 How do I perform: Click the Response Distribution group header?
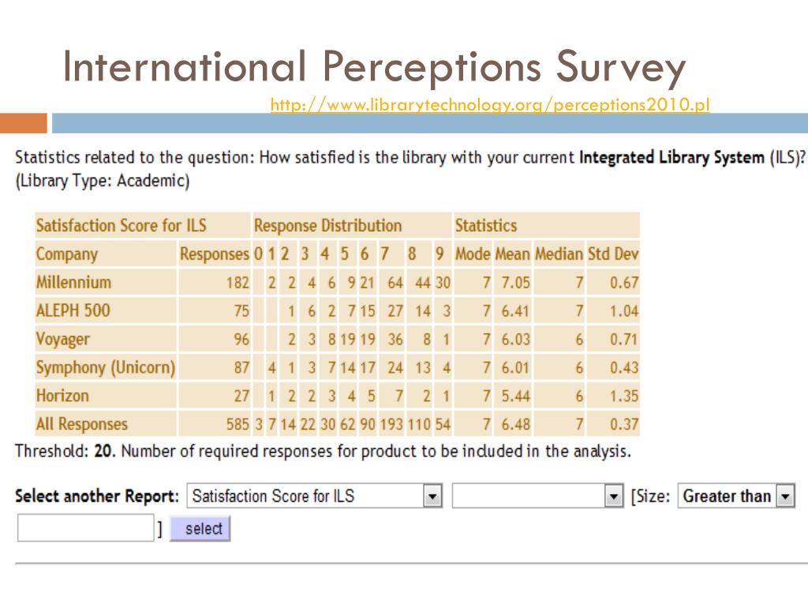coord(327,226)
